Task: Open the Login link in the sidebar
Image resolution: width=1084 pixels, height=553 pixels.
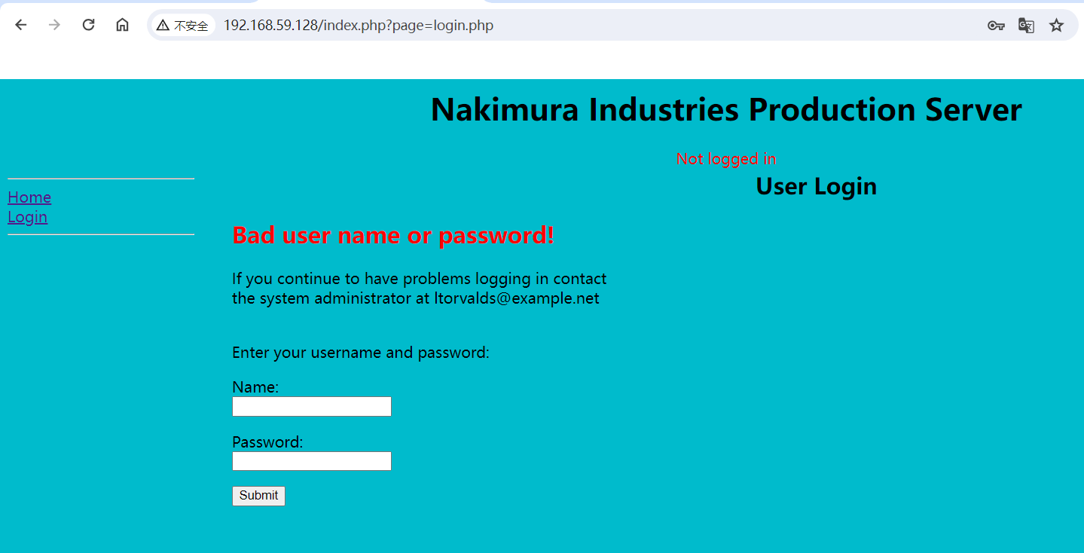Action: click(27, 216)
